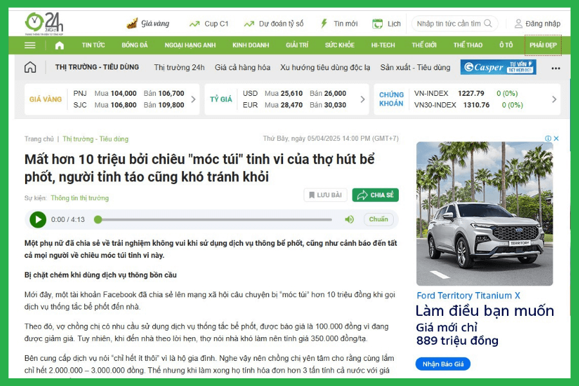
Task: Open the Kinh doanh menu item
Action: (x=250, y=46)
